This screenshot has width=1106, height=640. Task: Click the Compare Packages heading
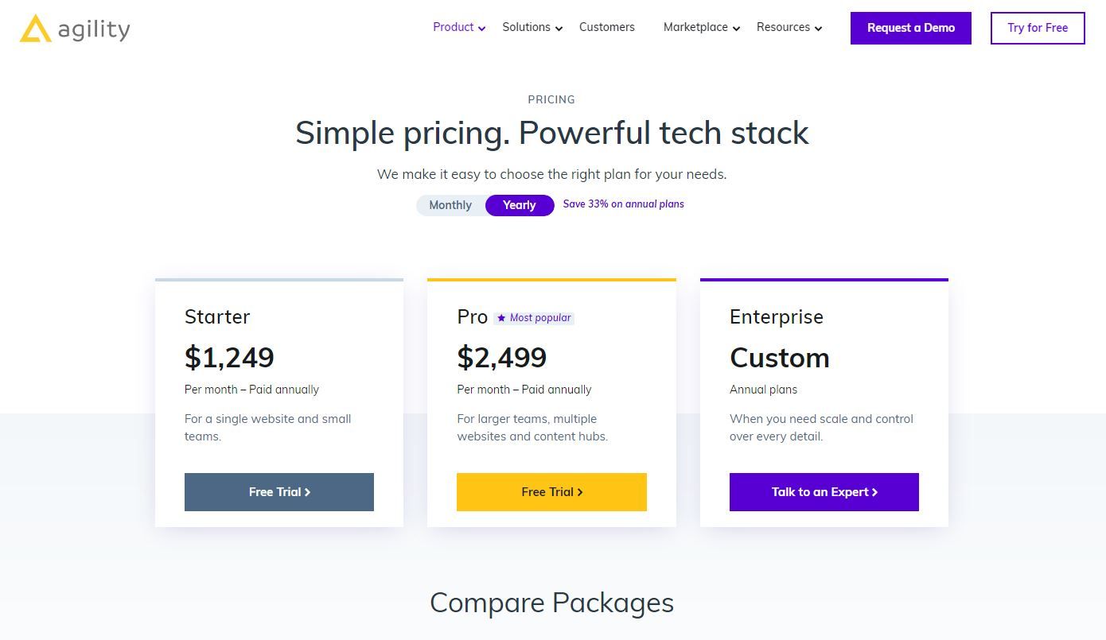(551, 603)
